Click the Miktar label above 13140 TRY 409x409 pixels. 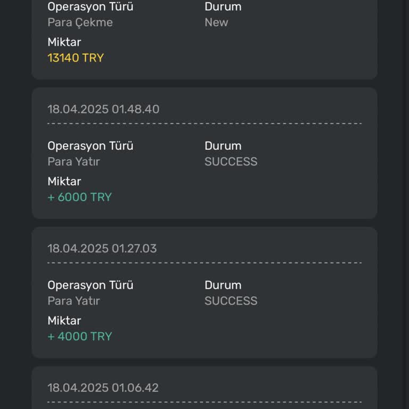click(64, 42)
